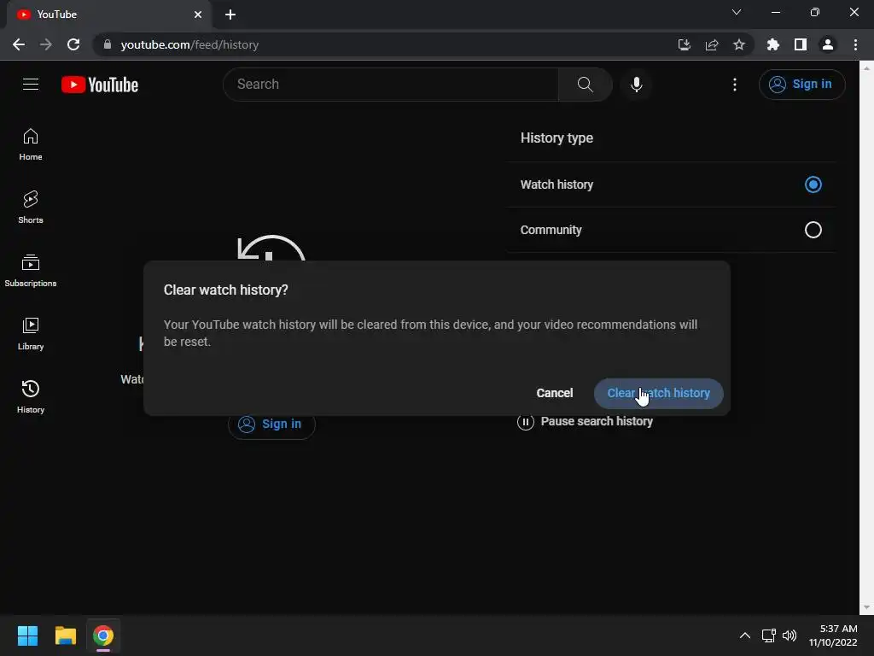Share this page icon

712,44
